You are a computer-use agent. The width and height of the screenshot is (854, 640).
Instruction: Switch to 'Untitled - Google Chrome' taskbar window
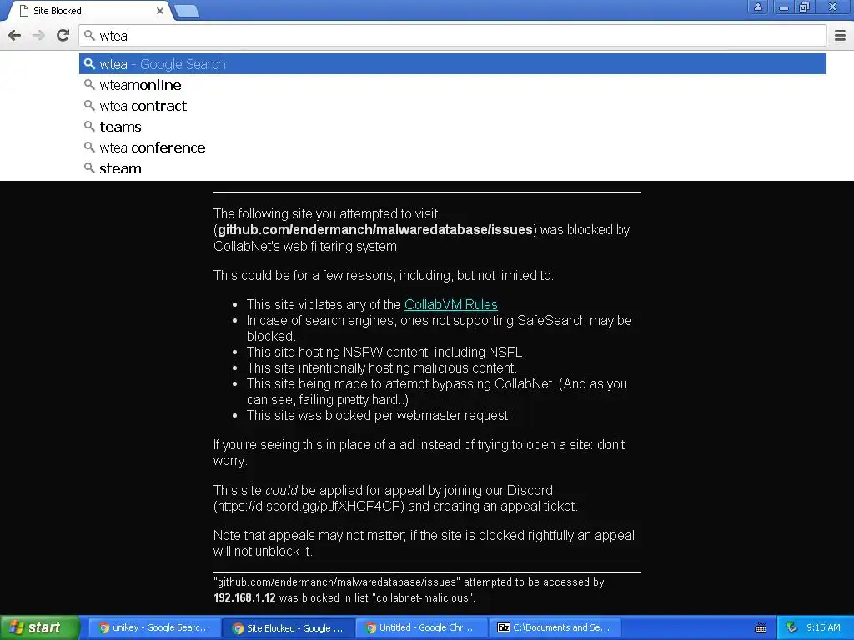pos(421,627)
